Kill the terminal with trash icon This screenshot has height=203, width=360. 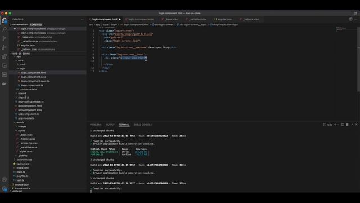click(x=348, y=125)
